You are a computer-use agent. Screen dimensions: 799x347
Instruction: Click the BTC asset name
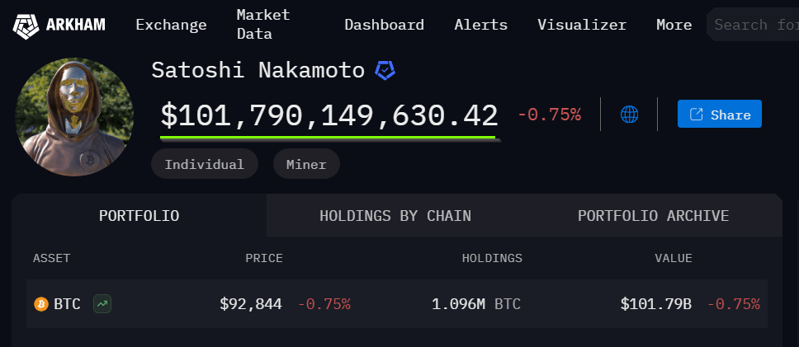67,304
